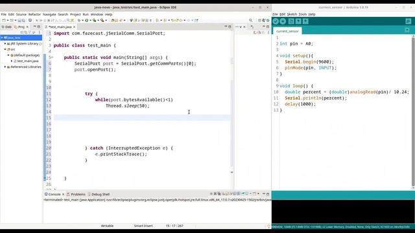Click the Eclipse Save All toolbar icon
The width and height of the screenshot is (415, 233).
tap(23, 20)
